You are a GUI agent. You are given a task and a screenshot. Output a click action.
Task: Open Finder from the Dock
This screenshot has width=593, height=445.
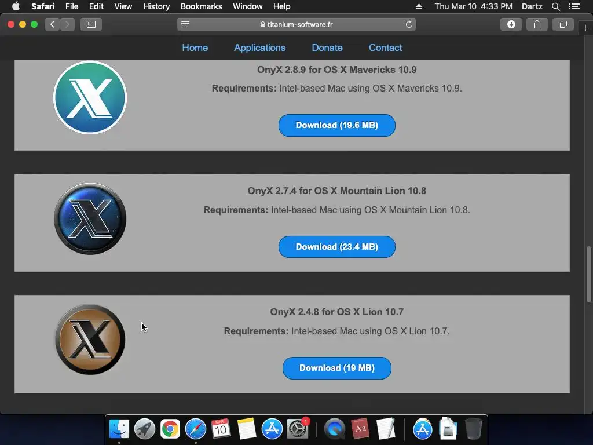119,429
